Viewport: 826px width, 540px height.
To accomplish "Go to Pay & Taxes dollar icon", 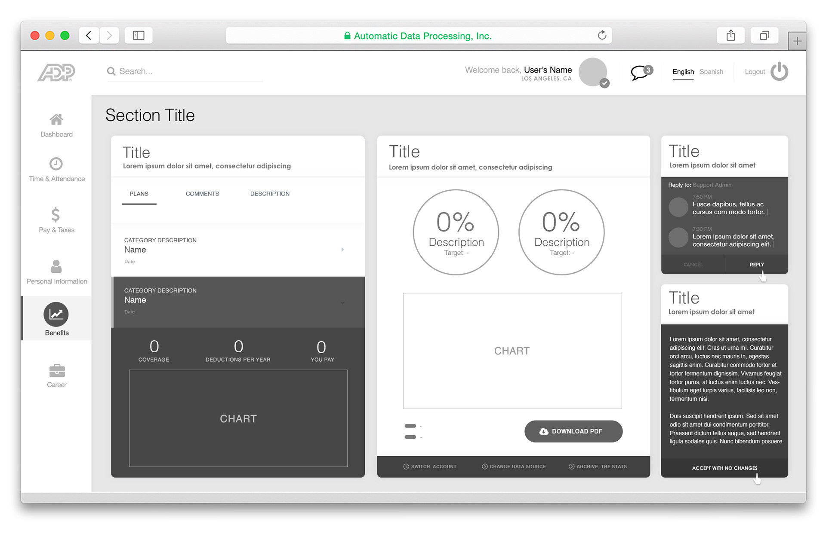I will coord(55,214).
